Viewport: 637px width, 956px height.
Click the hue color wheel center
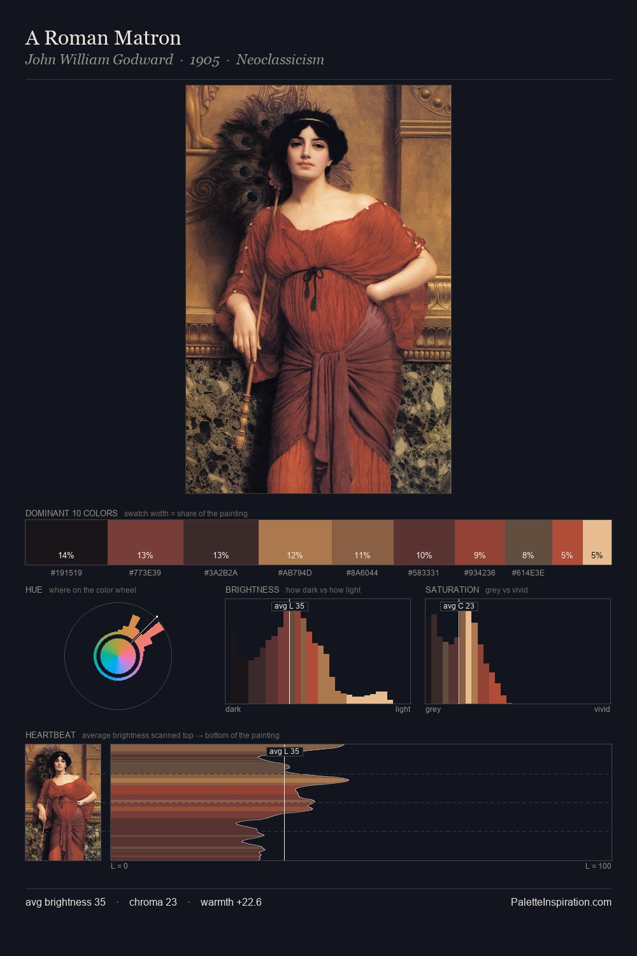click(118, 655)
